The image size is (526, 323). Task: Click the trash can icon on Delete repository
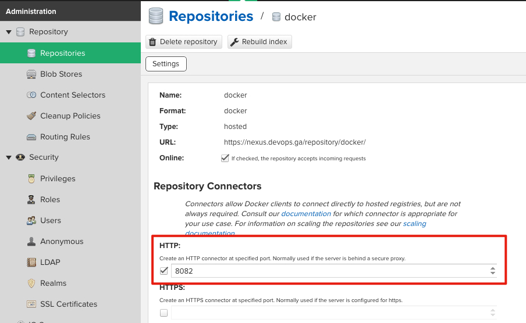152,42
